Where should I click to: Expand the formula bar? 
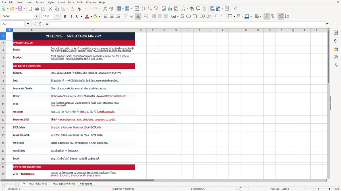[x=328, y=24]
